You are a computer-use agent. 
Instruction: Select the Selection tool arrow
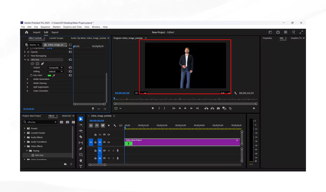pos(81,119)
